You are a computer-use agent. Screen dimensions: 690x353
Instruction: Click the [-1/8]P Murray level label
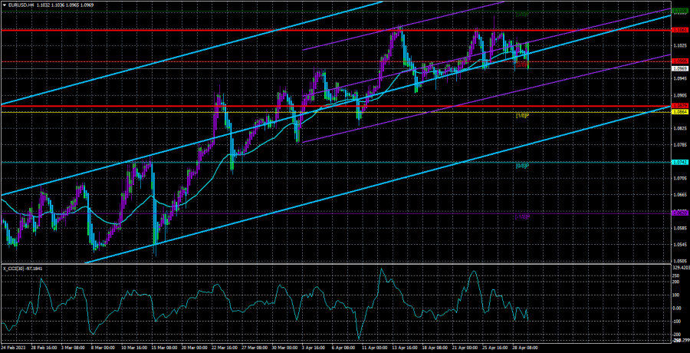point(522,216)
